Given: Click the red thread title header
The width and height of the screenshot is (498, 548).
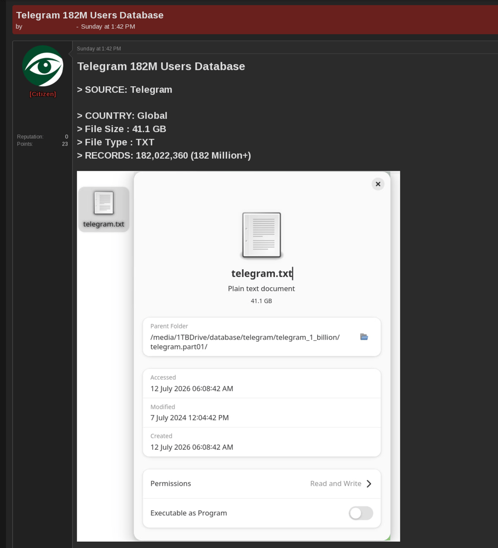Looking at the screenshot, I should [90, 15].
